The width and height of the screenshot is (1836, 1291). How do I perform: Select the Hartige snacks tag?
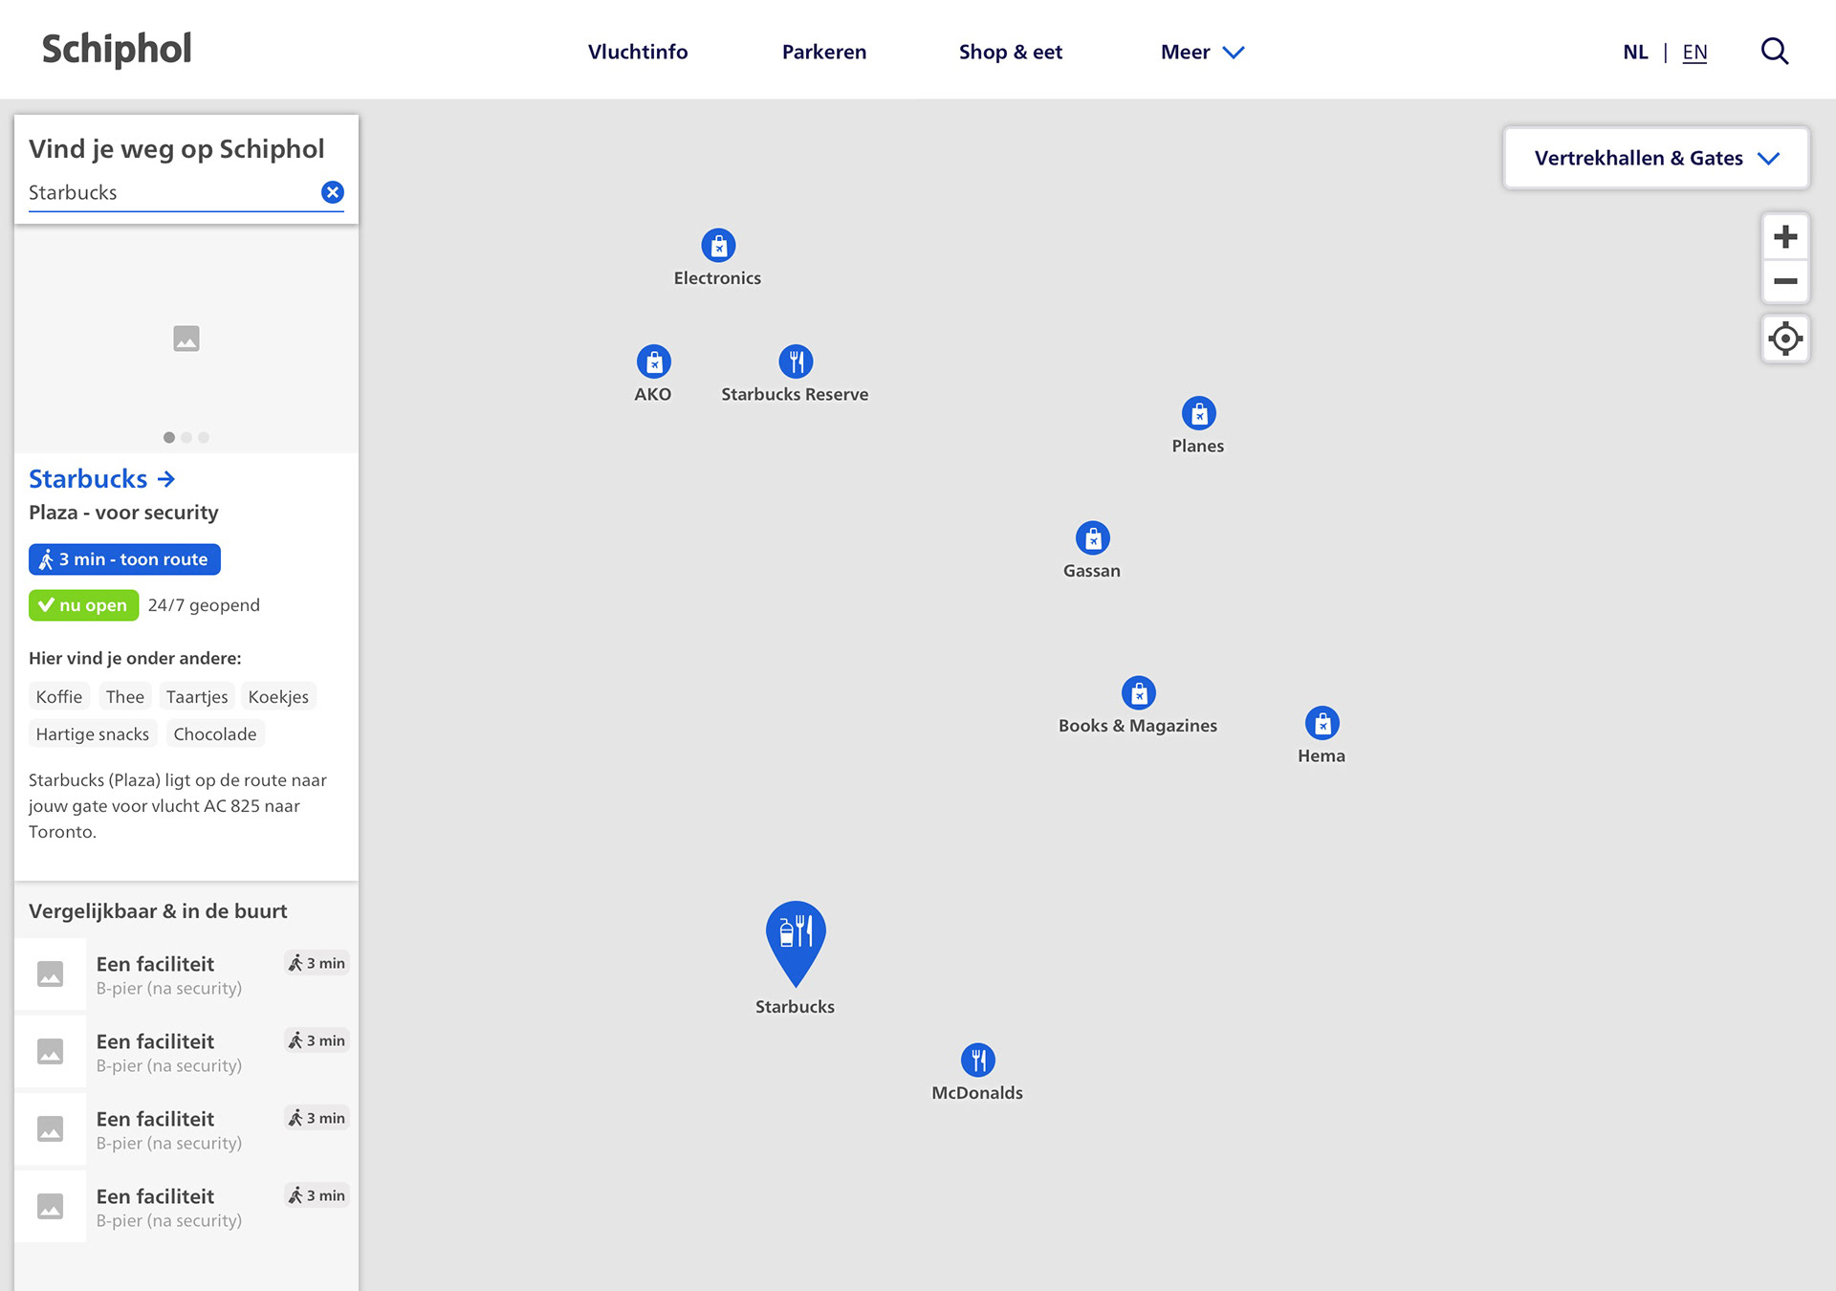click(x=93, y=734)
